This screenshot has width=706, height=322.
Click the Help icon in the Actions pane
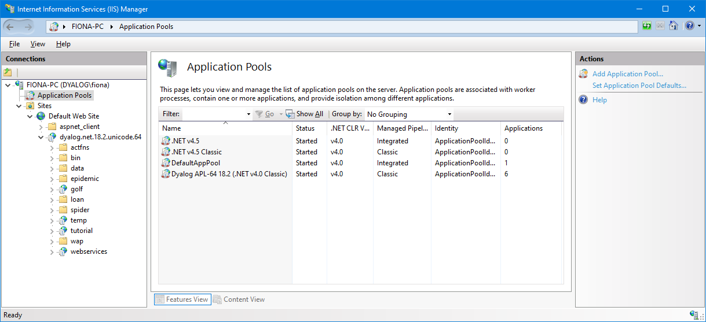tap(584, 100)
